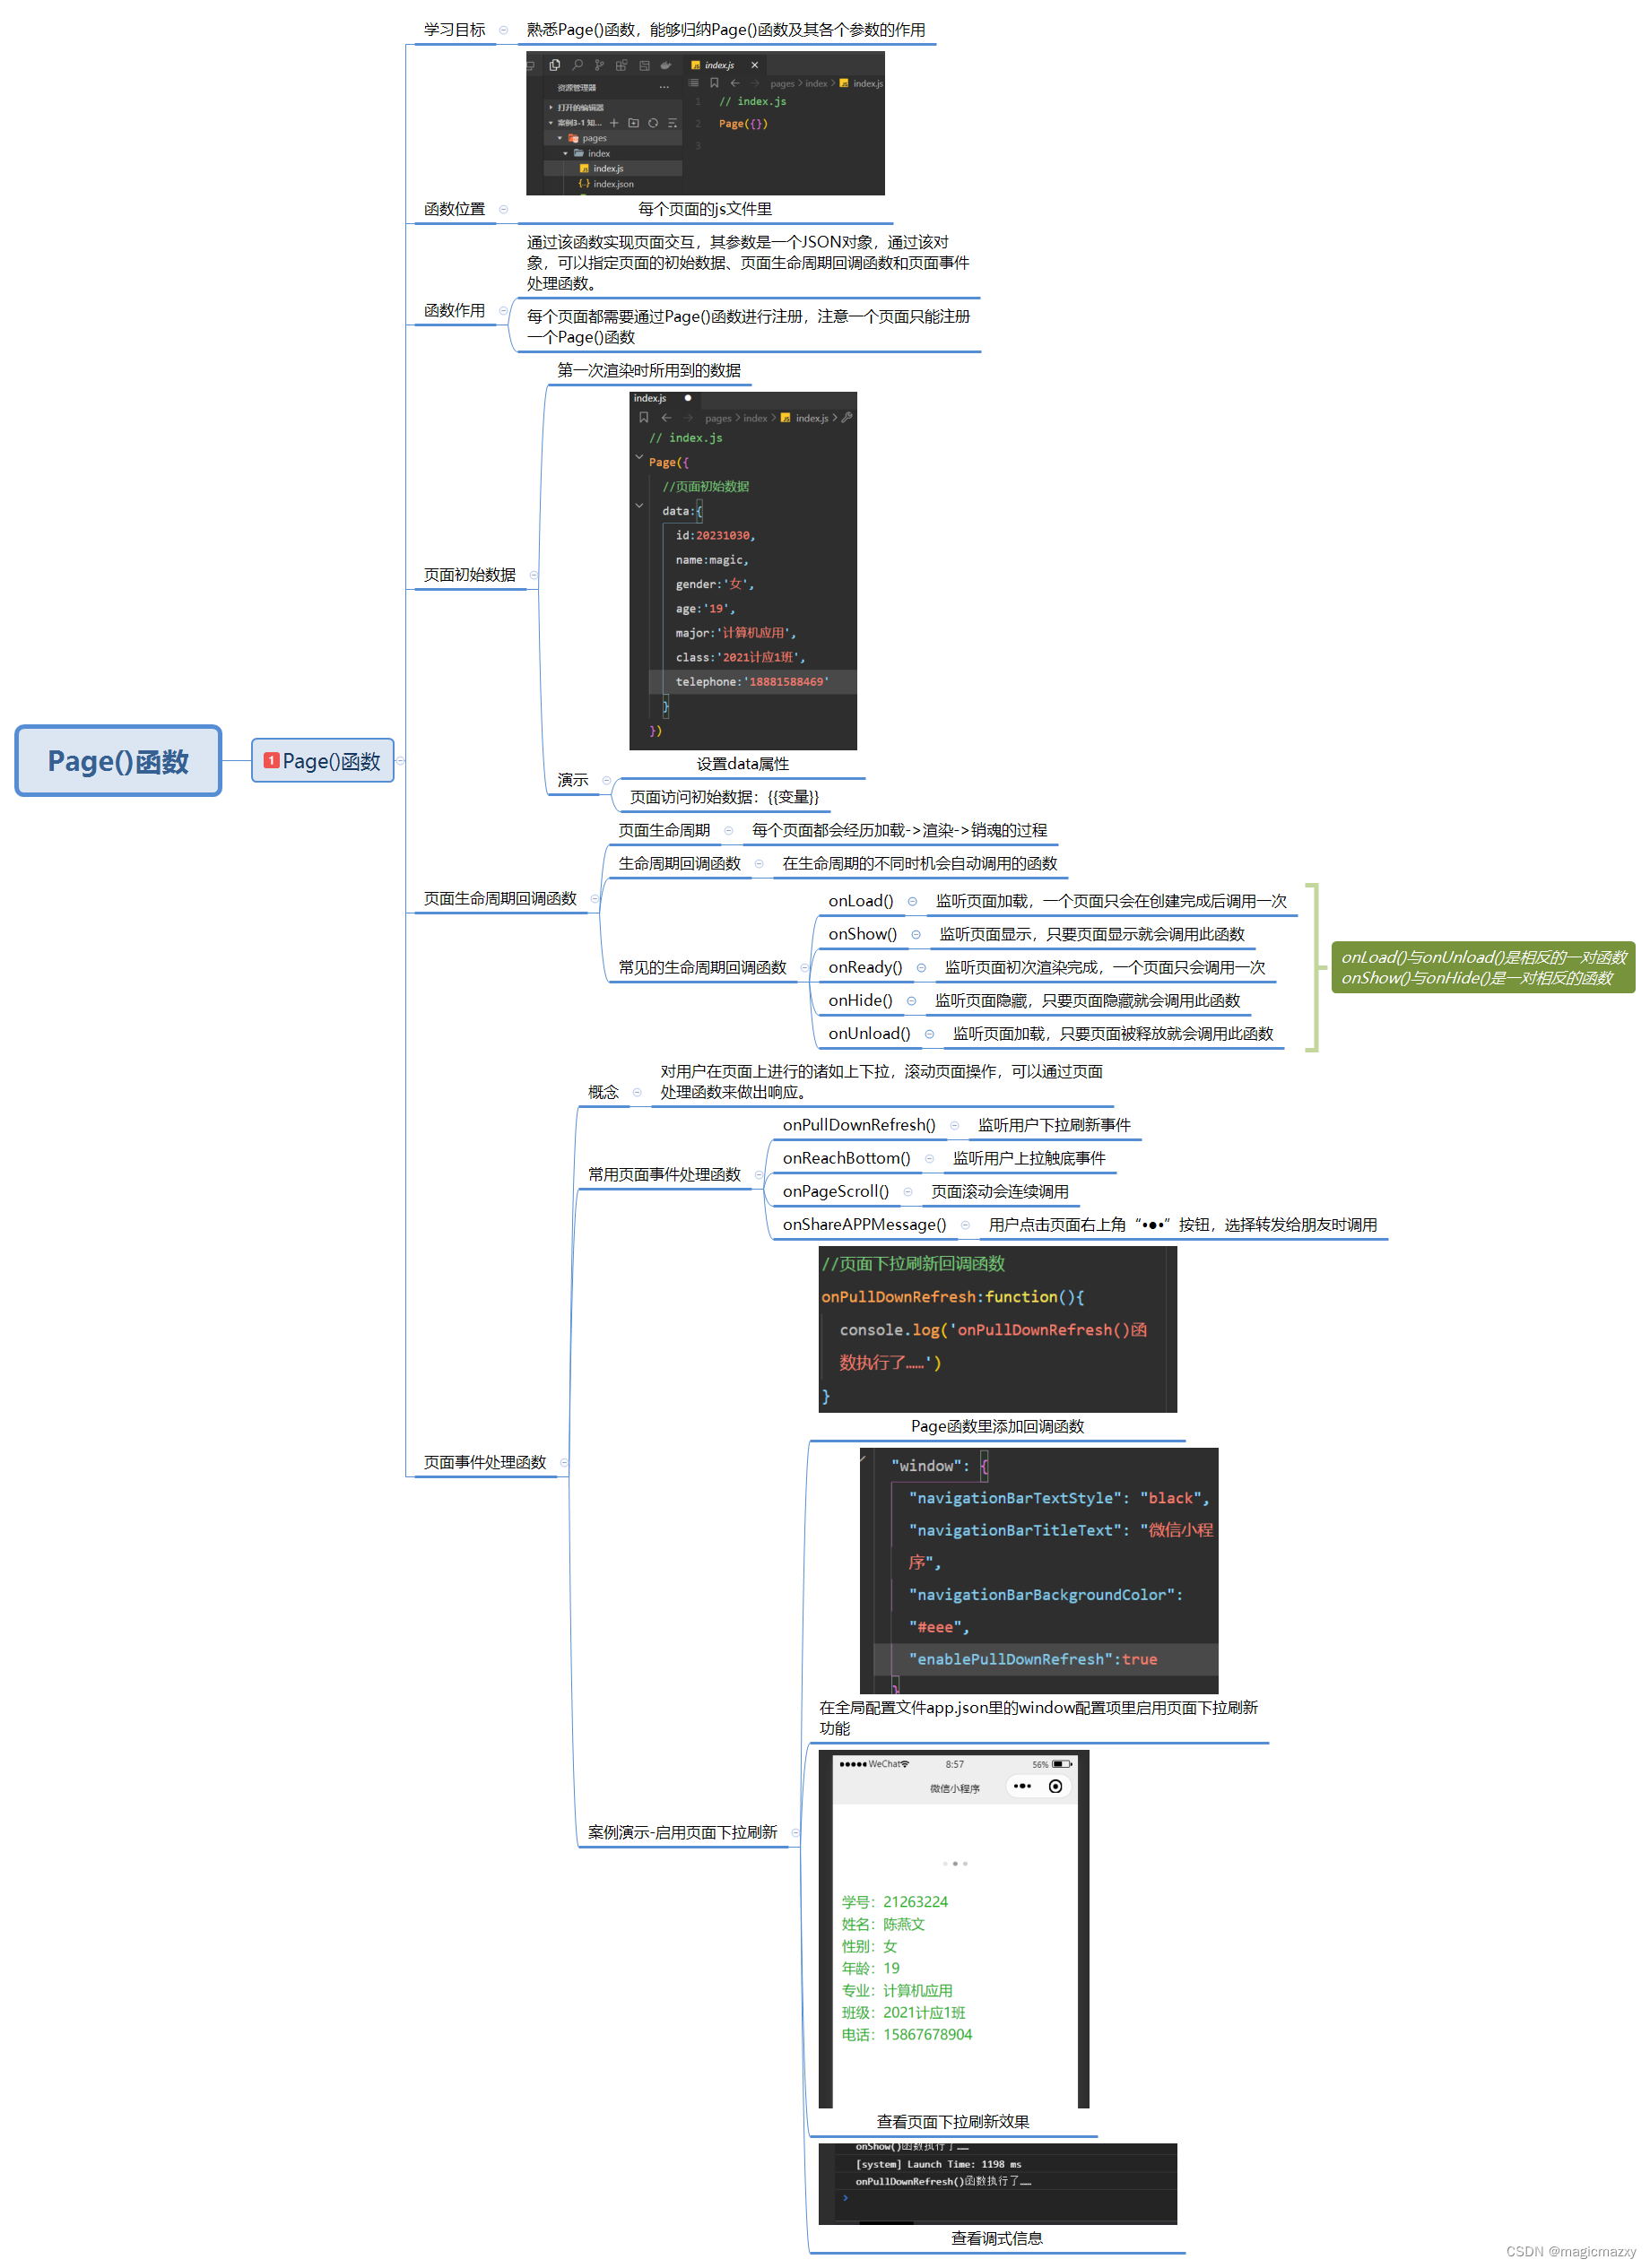Select the onPageScroll() node
Viewport: 1650px width, 2268px height.
836,1192
